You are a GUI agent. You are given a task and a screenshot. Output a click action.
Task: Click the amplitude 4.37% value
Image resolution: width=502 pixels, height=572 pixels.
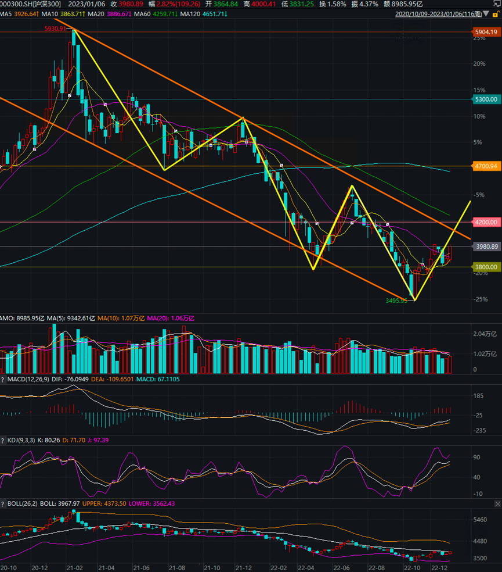pyautogui.click(x=369, y=4)
